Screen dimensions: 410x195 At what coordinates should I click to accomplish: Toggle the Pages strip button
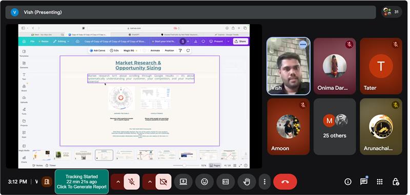coord(215,165)
